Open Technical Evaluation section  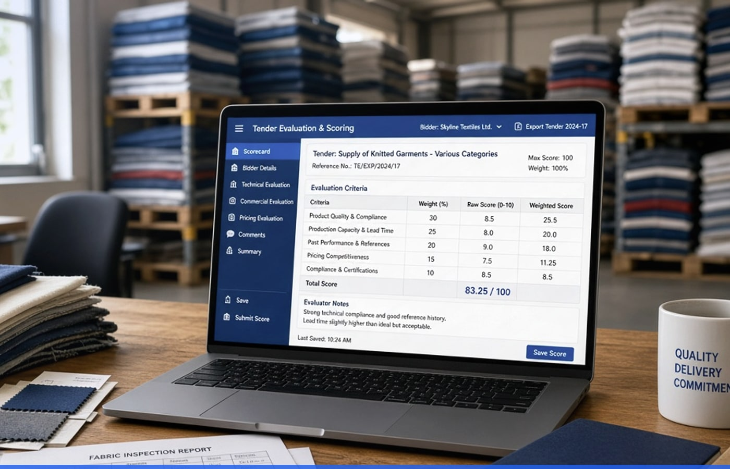click(265, 184)
